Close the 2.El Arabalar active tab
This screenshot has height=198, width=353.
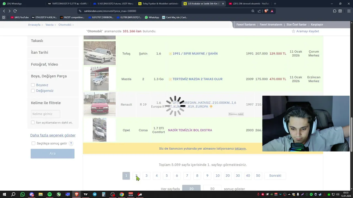click(x=223, y=4)
